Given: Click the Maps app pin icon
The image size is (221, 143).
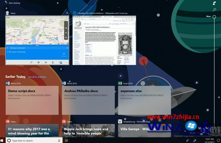Looking at the screenshot, I should (7, 13).
